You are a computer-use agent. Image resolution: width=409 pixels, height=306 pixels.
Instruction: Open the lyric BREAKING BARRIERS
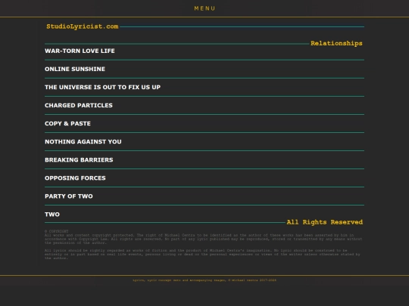click(x=79, y=159)
